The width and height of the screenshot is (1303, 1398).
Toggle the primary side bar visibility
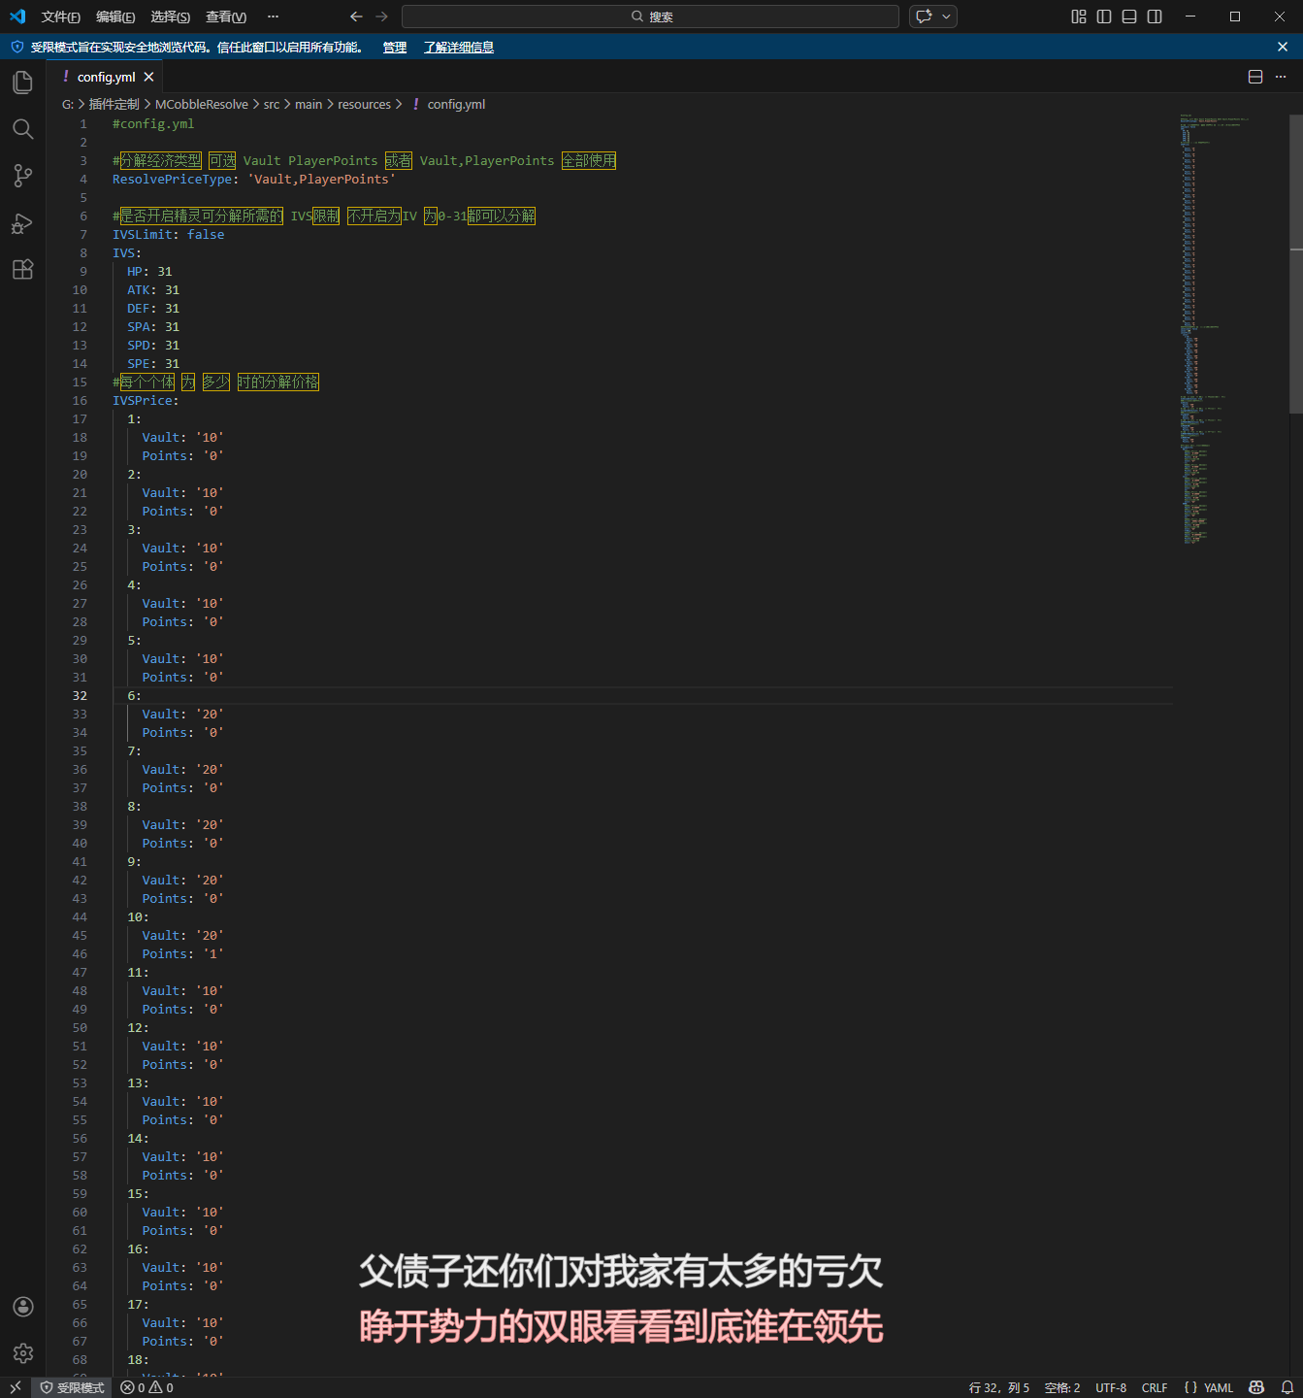(x=1104, y=17)
